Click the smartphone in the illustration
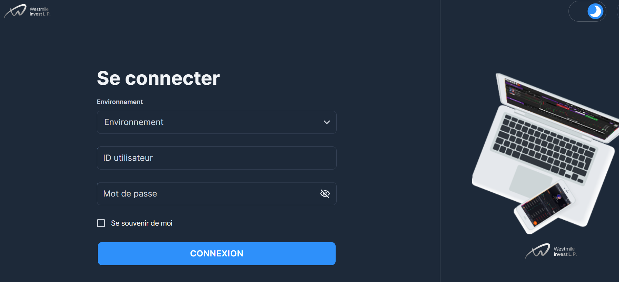The width and height of the screenshot is (619, 282). pos(544,207)
